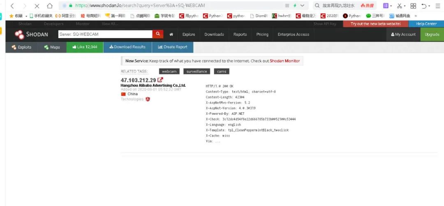
Task: Show more bookmarks with the double chevron
Action: tap(416, 16)
